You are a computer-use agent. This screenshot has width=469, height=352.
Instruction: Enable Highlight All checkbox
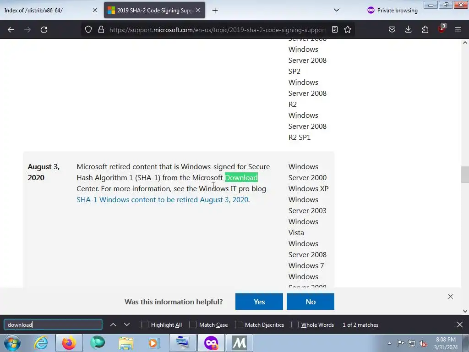pyautogui.click(x=145, y=325)
